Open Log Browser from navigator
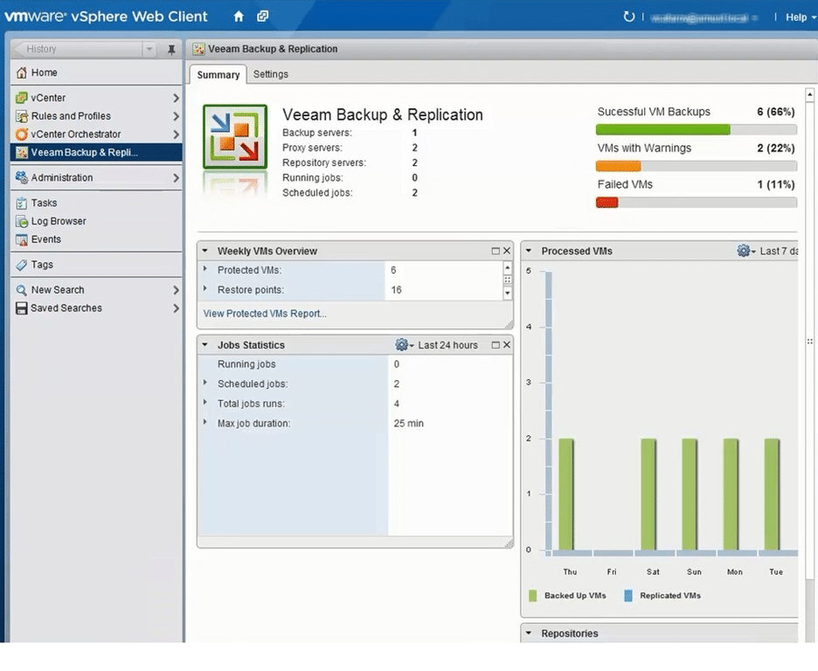818x671 pixels. 59,221
